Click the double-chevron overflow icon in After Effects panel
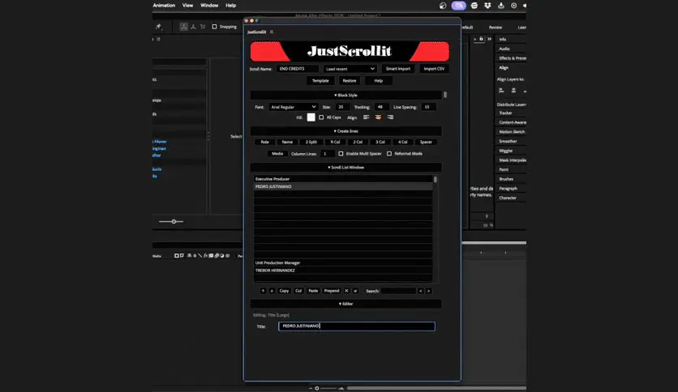The width and height of the screenshot is (678, 392). click(x=490, y=39)
